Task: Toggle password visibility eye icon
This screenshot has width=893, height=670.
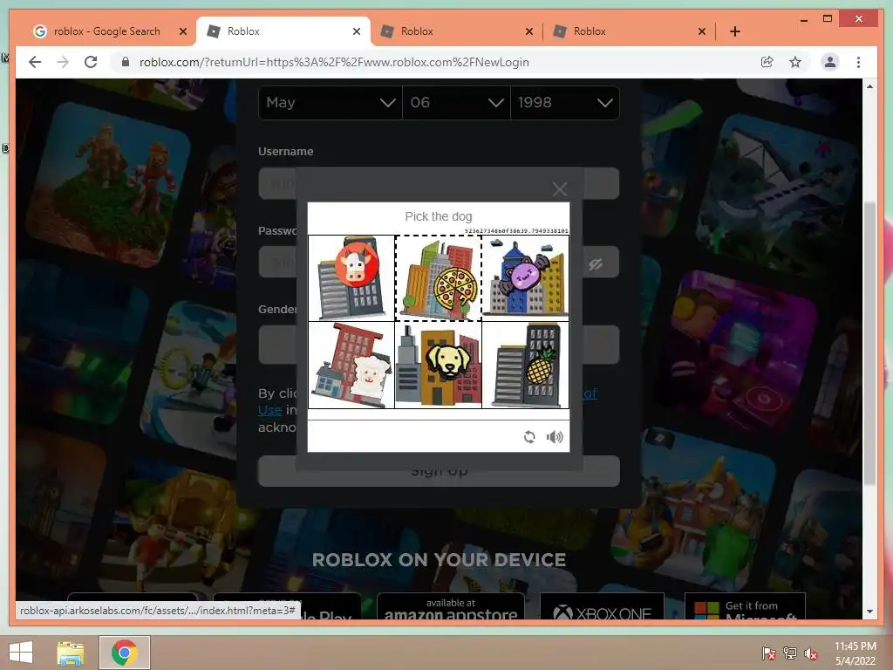Action: [596, 263]
